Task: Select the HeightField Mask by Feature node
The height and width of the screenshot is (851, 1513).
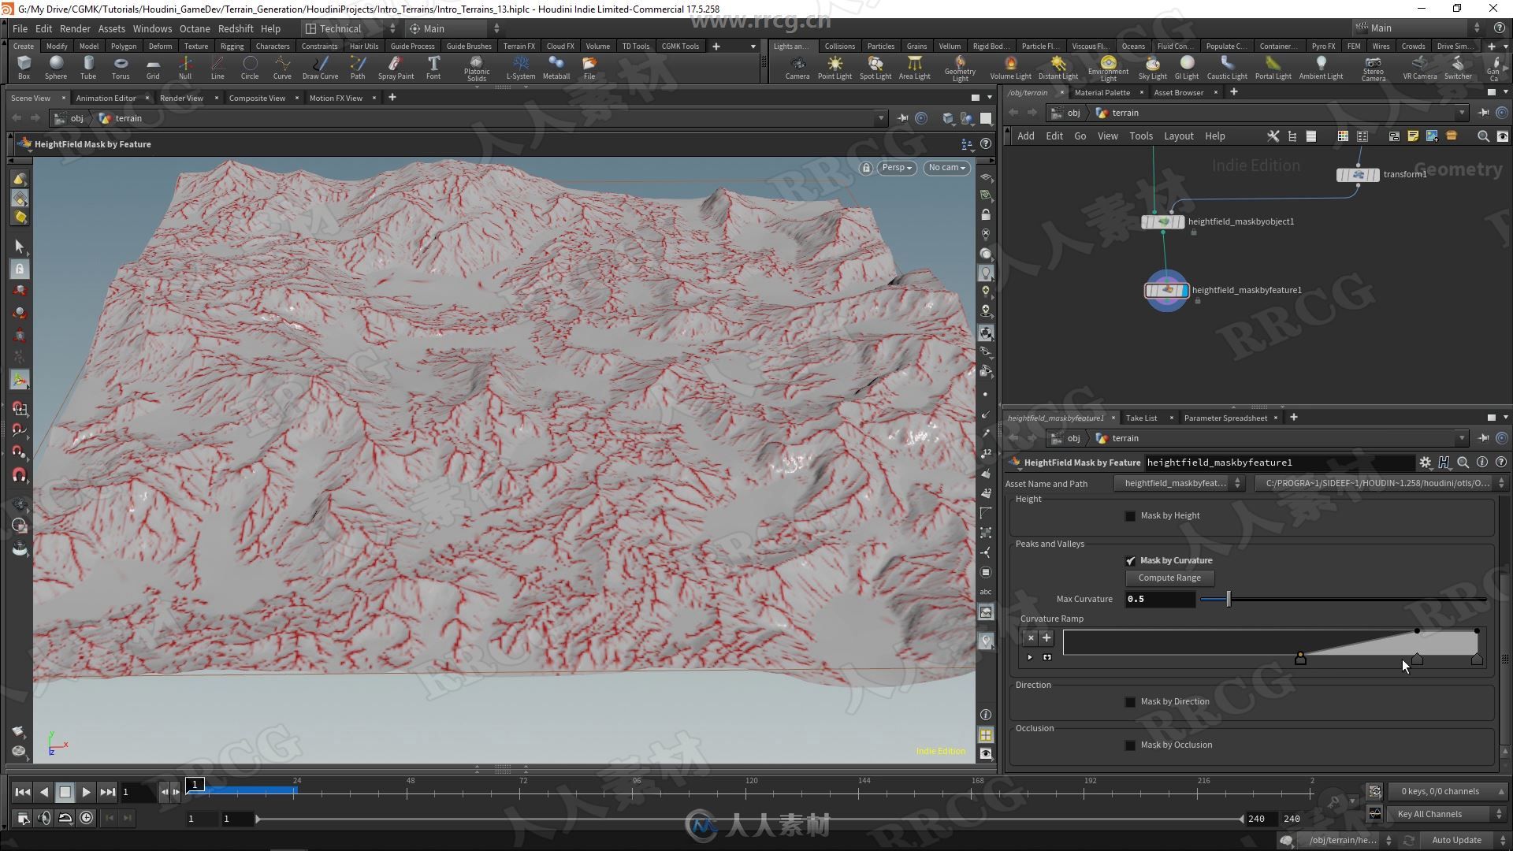Action: tap(1165, 289)
